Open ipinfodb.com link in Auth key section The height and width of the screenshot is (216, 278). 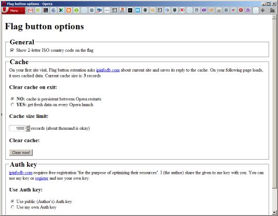tap(20, 173)
